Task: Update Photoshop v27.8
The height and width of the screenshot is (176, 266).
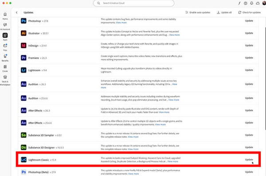Action: click(249, 21)
